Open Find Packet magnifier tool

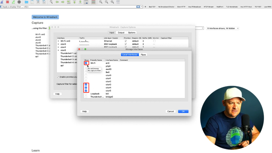pyautogui.click(x=51, y=2)
